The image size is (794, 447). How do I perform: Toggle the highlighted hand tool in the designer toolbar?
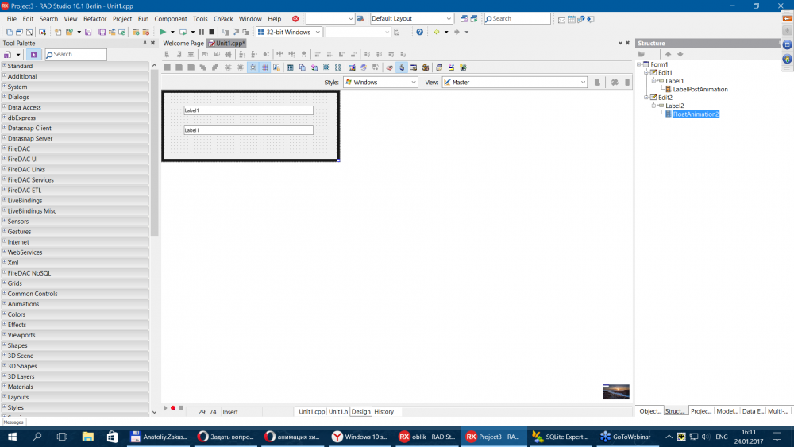[x=402, y=67]
